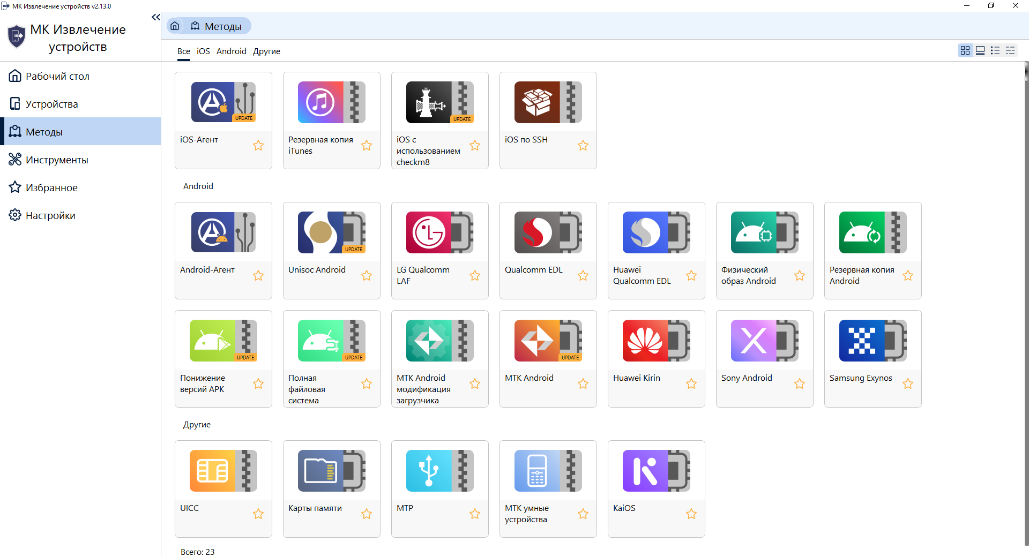Favorite the Samsung Exynos method
The image size is (1029, 557).
(908, 383)
